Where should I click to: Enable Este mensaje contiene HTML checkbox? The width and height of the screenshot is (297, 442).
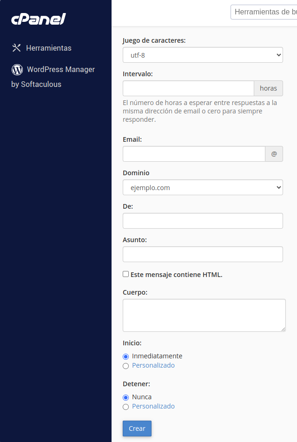(x=125, y=274)
